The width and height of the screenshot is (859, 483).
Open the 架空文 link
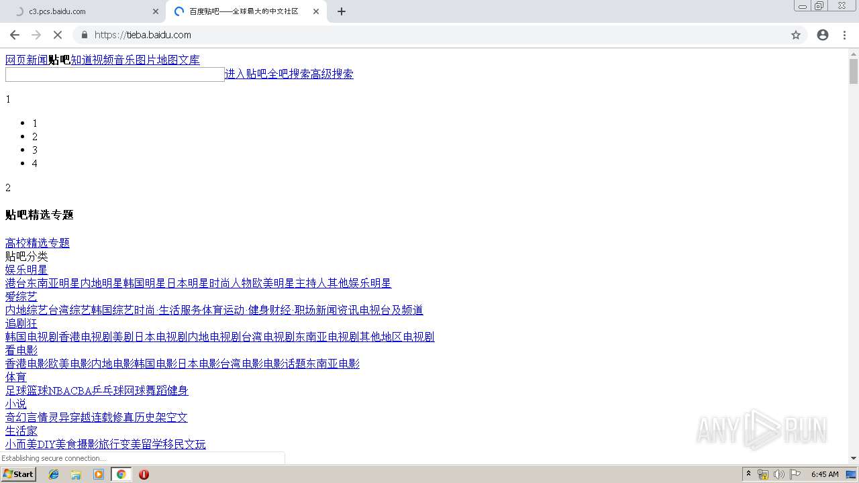click(172, 417)
